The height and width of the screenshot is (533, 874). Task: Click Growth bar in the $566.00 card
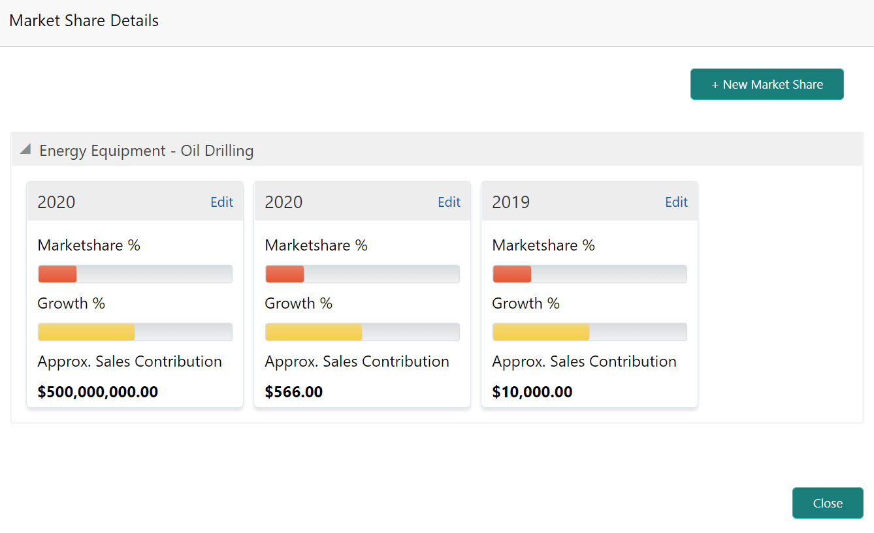pos(362,332)
